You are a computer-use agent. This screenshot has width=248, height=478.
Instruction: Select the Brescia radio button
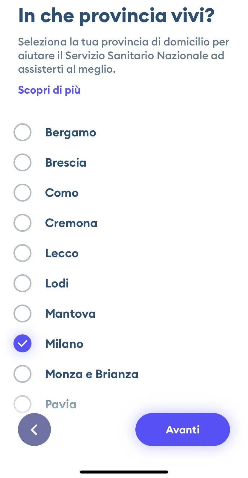22,162
